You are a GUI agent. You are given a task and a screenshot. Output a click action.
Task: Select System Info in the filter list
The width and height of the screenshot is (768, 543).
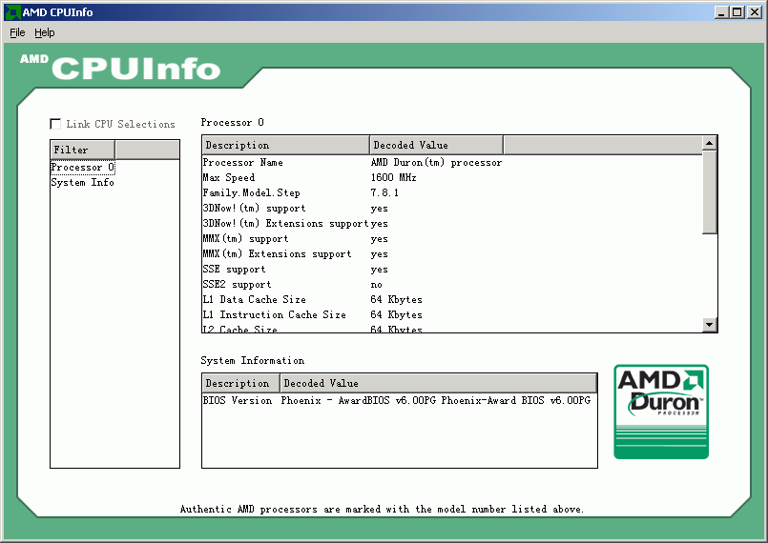coord(82,183)
